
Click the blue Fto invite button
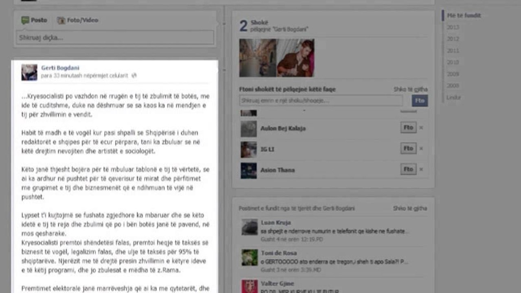click(420, 101)
